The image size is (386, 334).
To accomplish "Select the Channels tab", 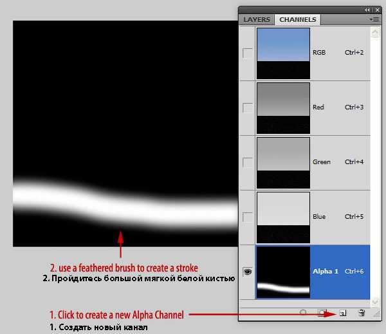I will pos(298,19).
